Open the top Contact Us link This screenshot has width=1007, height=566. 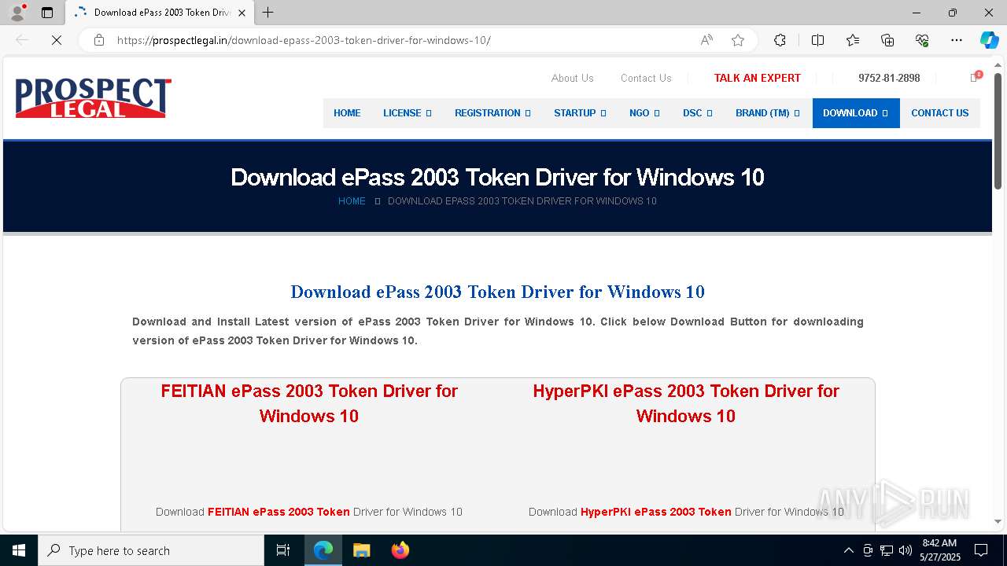(646, 78)
